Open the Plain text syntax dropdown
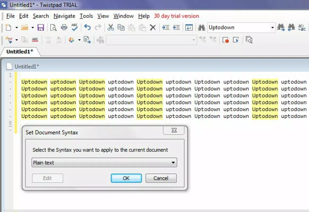Screen dimensions: 309x212 104,163
